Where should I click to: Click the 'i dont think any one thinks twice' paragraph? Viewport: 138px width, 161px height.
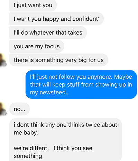pyautogui.click(x=65, y=129)
